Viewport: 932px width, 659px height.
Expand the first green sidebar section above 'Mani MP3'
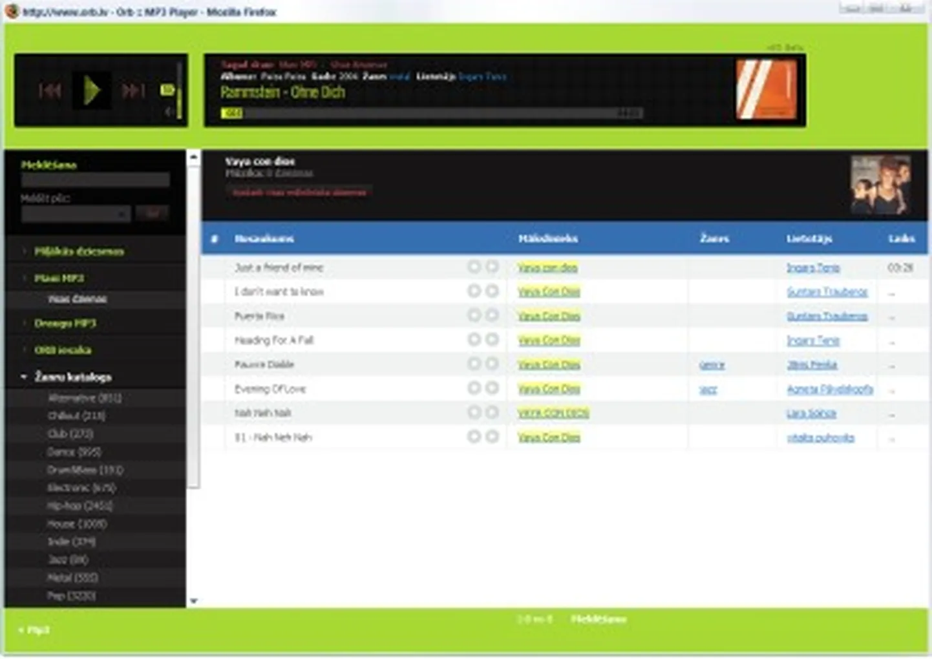[79, 251]
